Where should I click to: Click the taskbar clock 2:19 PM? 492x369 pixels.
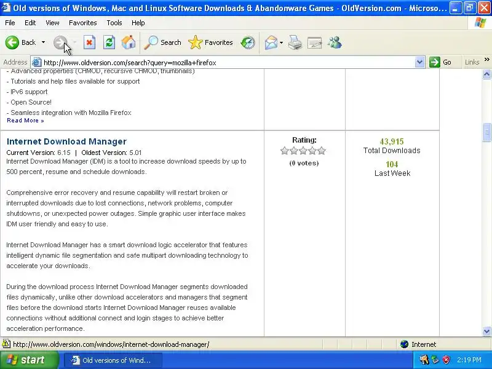[x=469, y=360]
